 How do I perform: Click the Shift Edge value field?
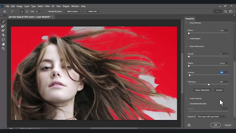pyautogui.click(x=224, y=82)
